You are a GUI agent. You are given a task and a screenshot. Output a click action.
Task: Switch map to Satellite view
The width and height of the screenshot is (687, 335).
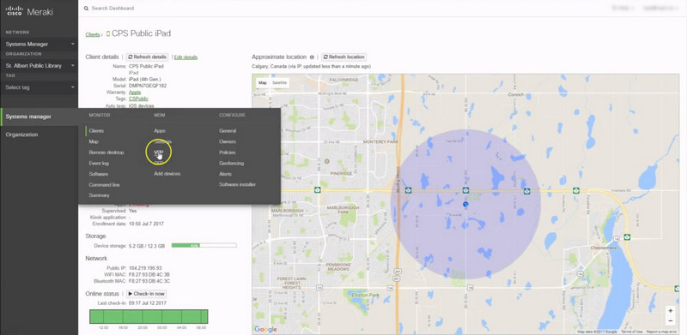coord(279,82)
